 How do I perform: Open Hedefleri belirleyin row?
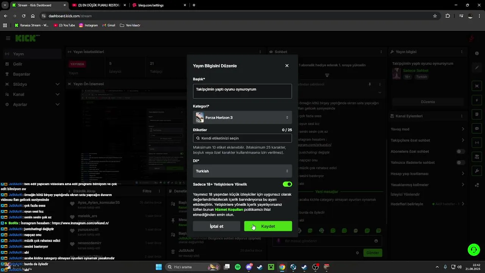point(427,204)
